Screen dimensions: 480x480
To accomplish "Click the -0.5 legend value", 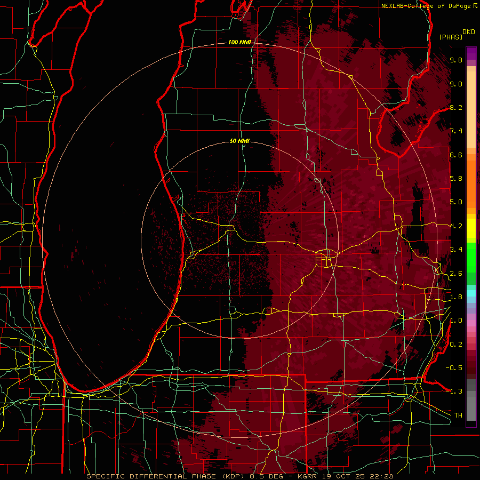I will (x=454, y=368).
